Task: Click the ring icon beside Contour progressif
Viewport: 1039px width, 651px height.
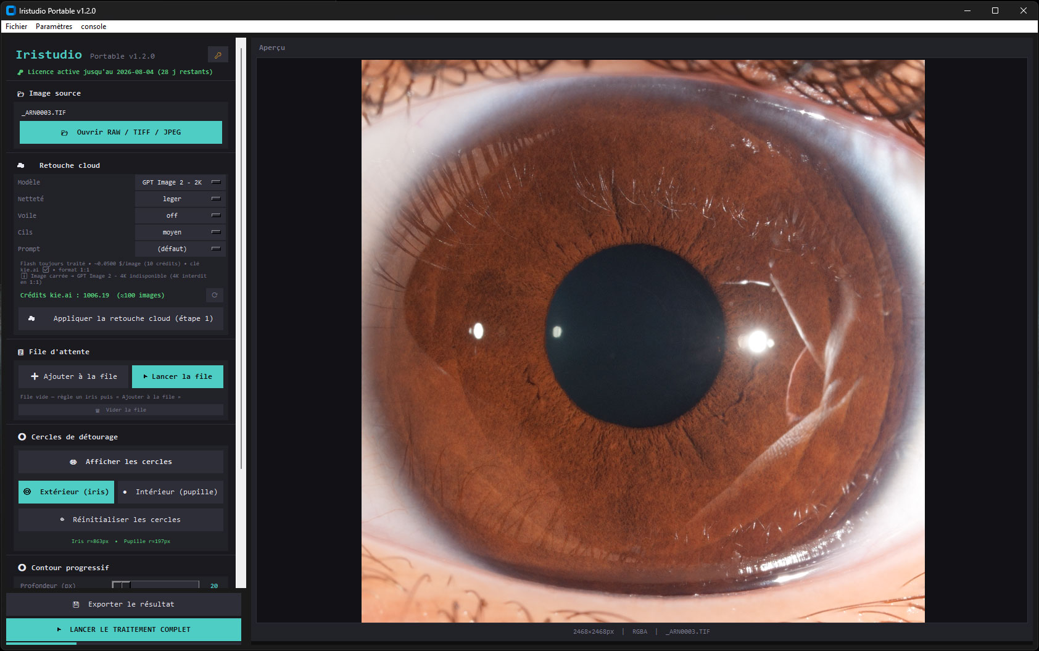Action: point(22,568)
